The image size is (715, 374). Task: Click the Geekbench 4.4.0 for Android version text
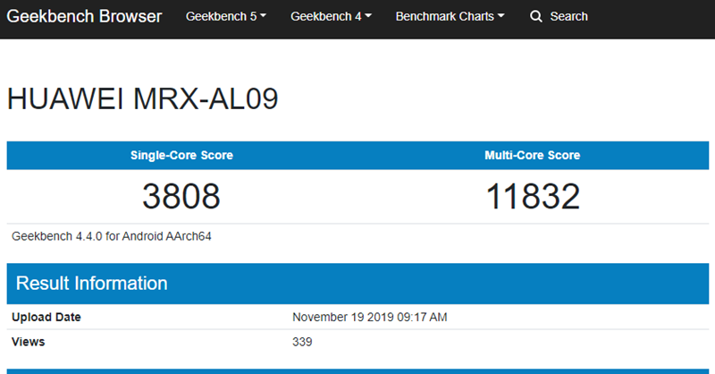point(112,236)
